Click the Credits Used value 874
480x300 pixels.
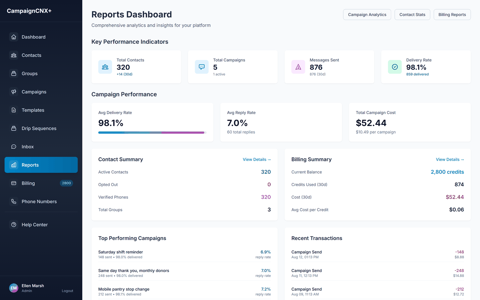[x=459, y=185]
